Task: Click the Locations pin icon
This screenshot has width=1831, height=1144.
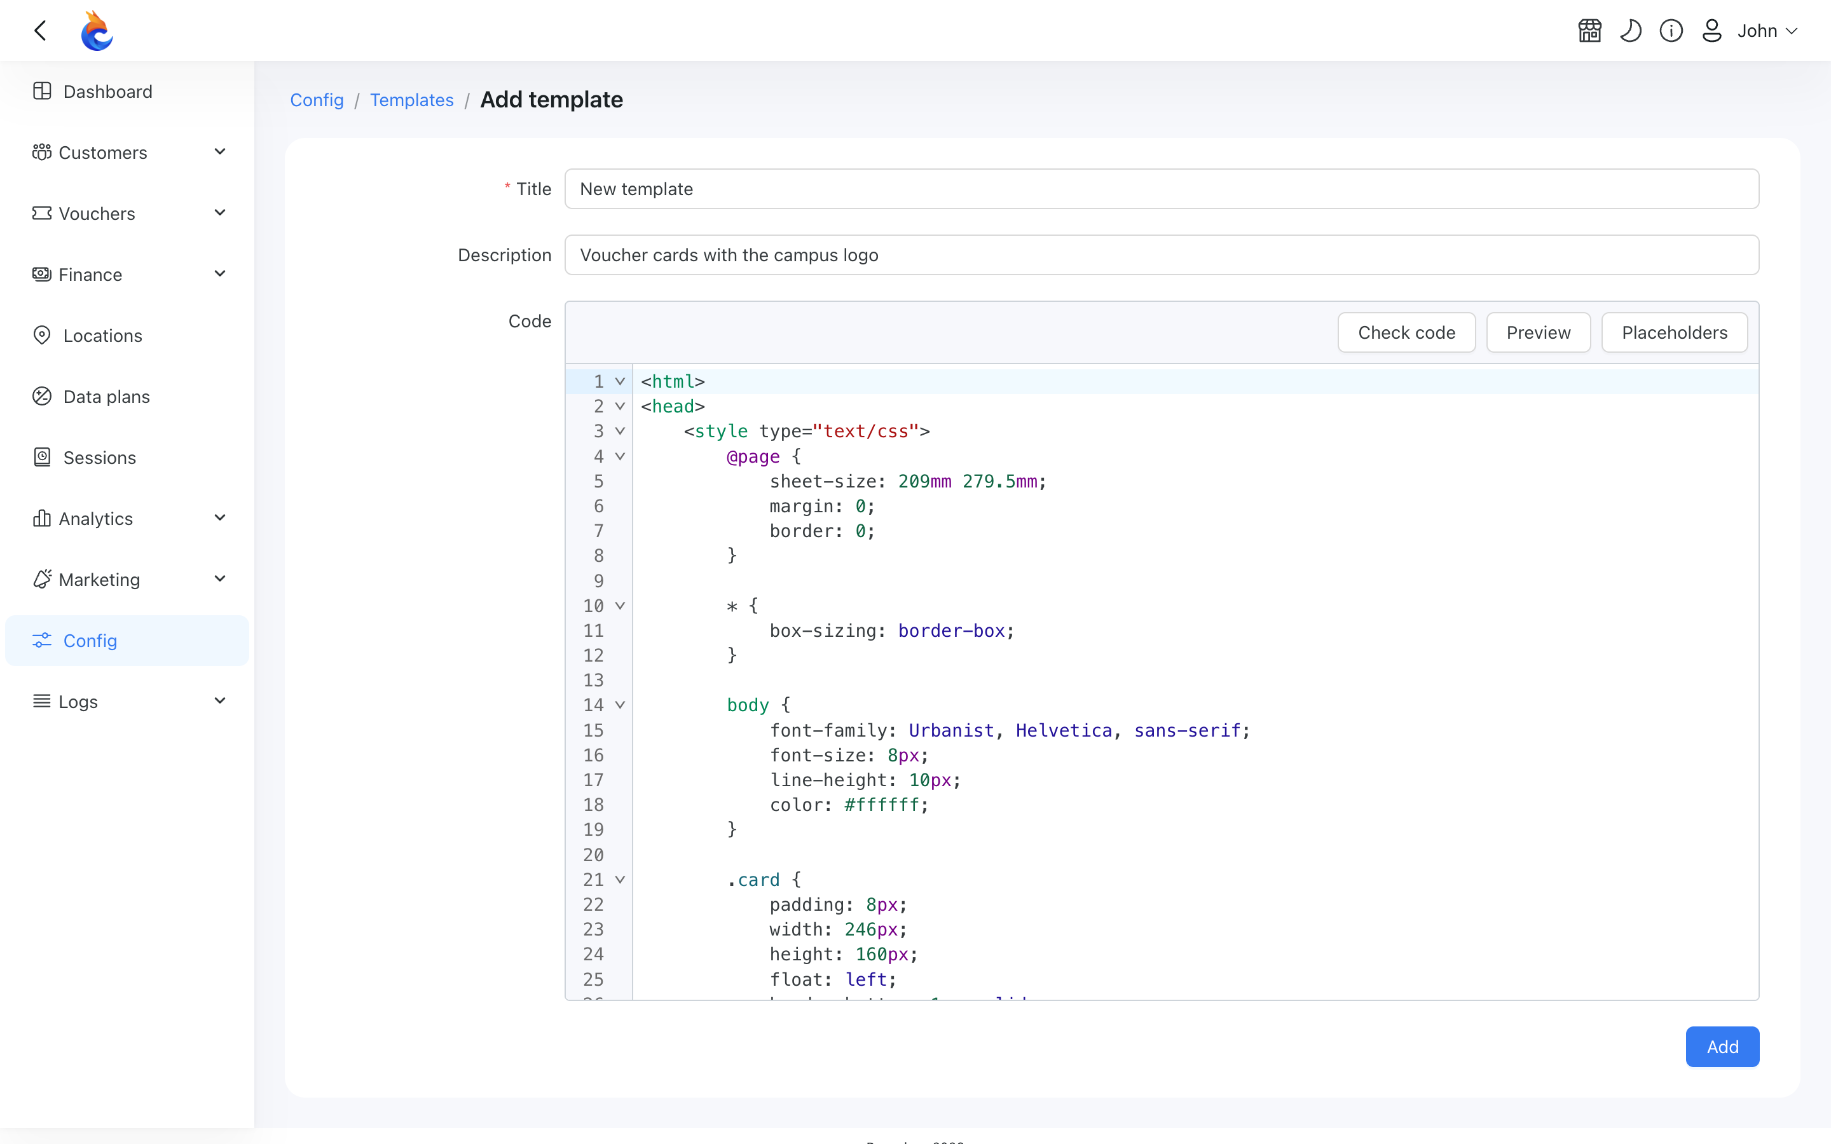Action: point(43,335)
